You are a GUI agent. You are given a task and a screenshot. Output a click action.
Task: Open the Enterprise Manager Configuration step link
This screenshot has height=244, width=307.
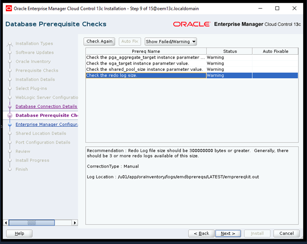(47, 124)
